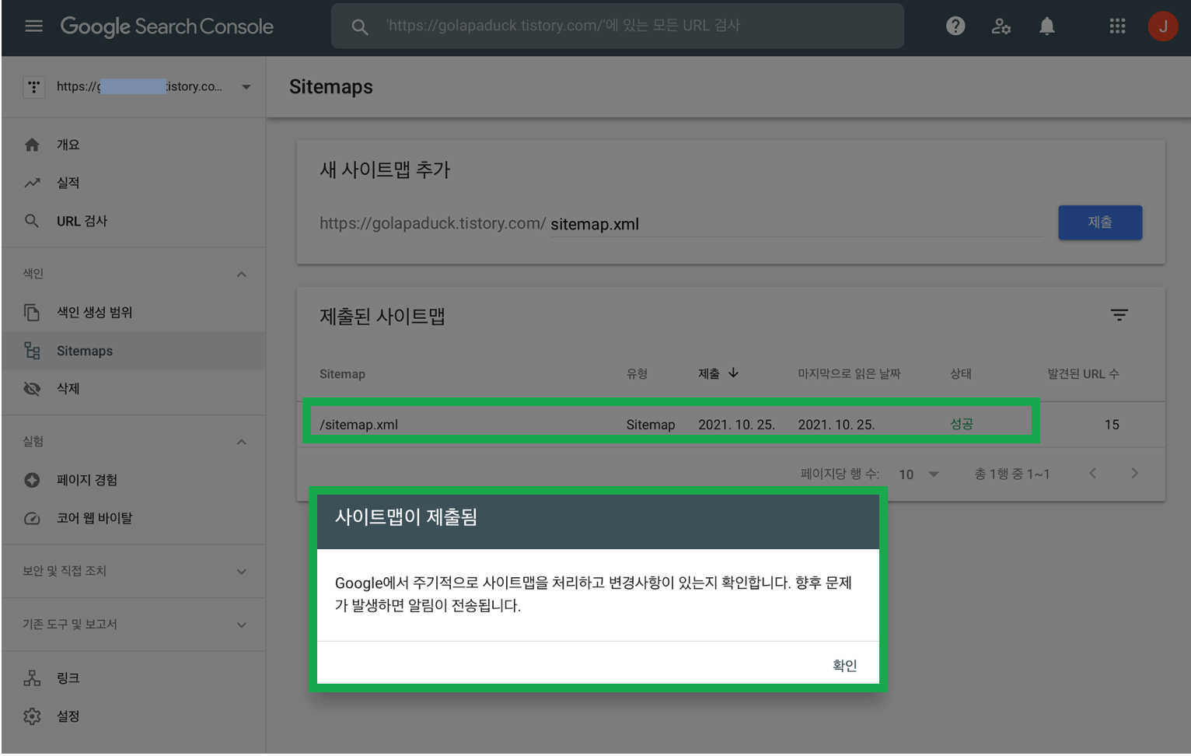Click the blue 제출 submit button

click(1100, 222)
